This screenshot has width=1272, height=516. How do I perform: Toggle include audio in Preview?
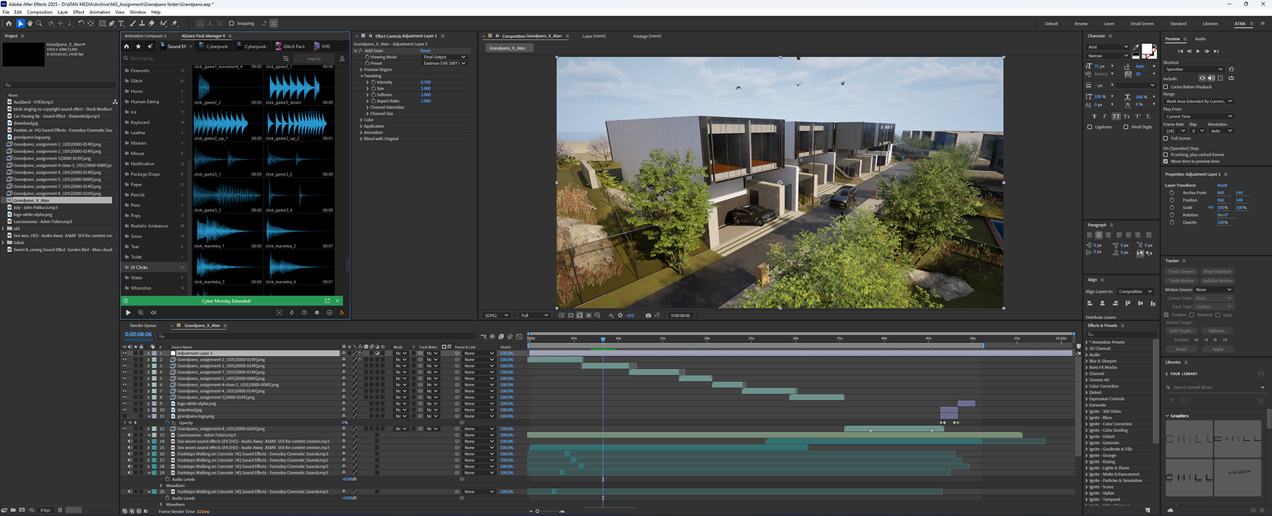point(1211,78)
